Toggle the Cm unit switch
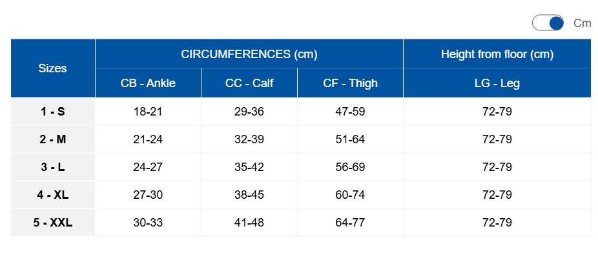Image resolution: width=598 pixels, height=273 pixels. 548,23
